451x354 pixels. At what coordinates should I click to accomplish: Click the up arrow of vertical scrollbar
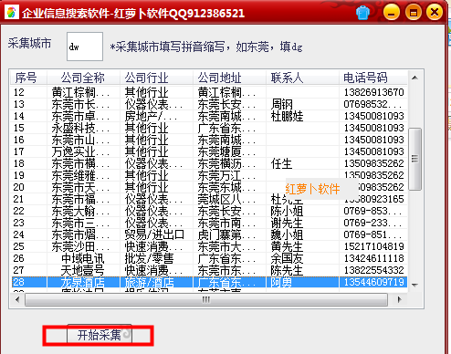414,78
